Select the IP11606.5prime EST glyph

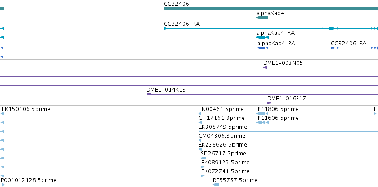262,123
